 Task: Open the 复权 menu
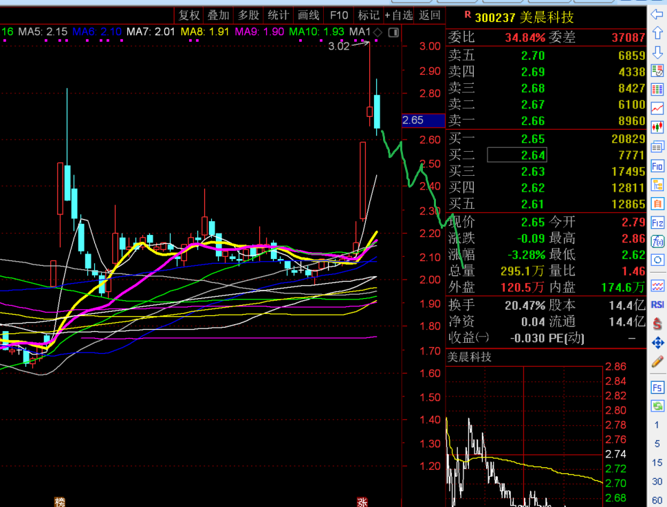[189, 16]
